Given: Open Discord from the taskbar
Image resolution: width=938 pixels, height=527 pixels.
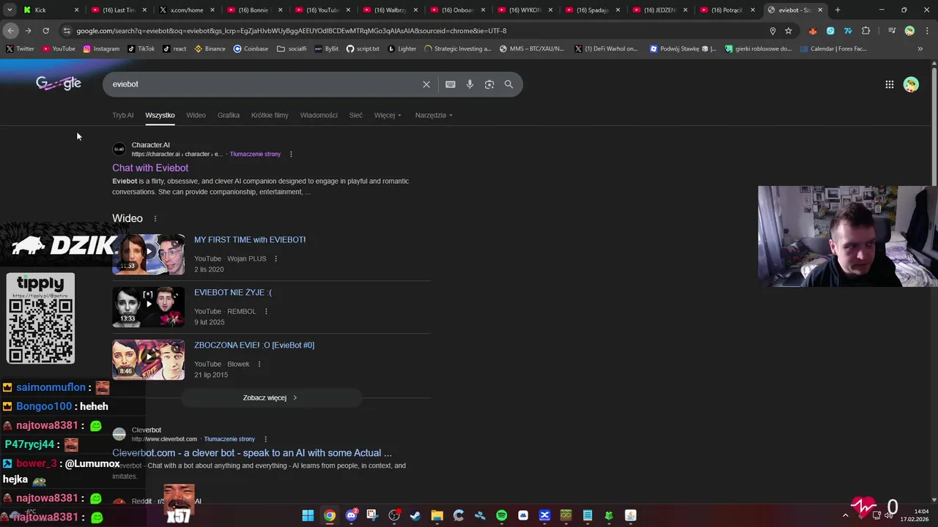Looking at the screenshot, I should [x=351, y=515].
